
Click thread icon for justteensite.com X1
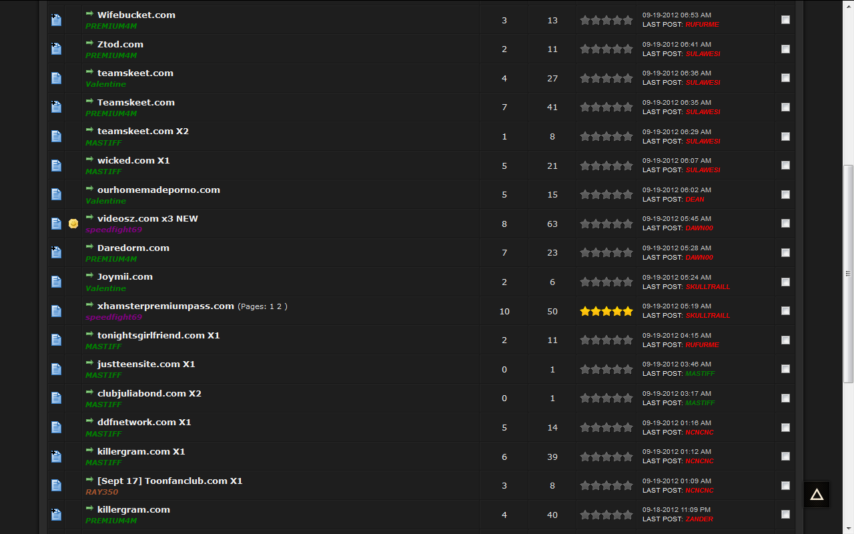pos(56,369)
